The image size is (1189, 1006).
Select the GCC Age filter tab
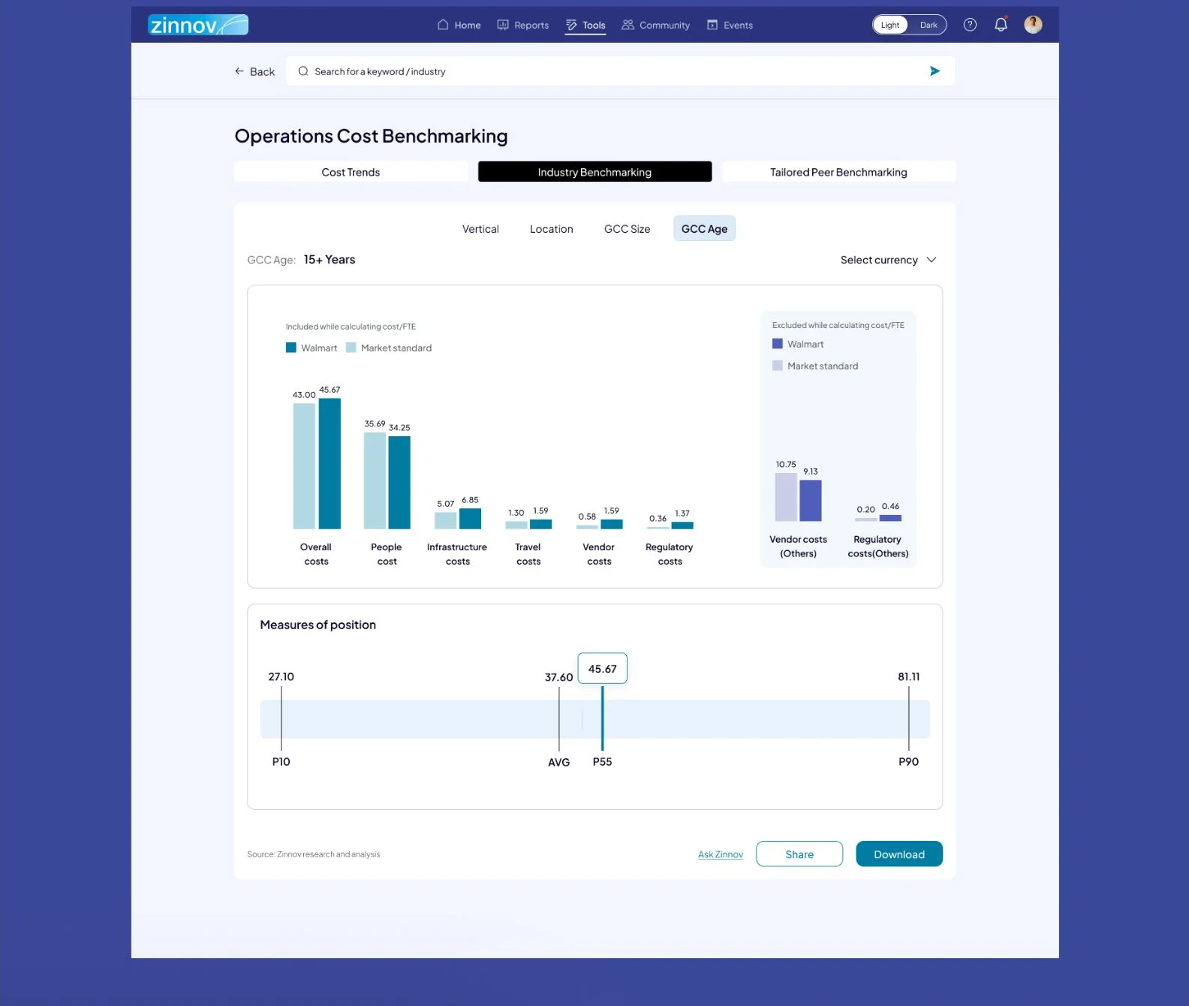coord(704,229)
